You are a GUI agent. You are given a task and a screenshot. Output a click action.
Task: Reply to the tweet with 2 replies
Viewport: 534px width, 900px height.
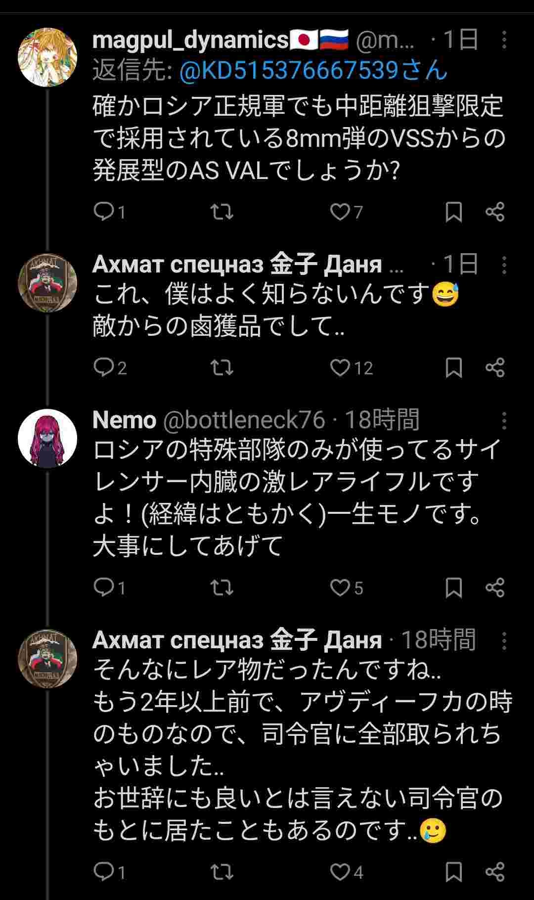click(x=104, y=368)
